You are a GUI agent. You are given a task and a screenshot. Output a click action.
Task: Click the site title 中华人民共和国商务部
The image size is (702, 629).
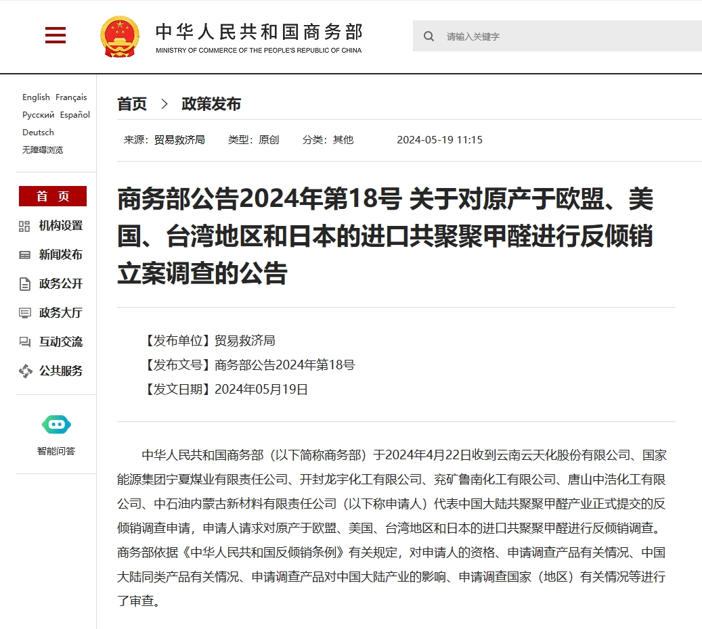(259, 32)
